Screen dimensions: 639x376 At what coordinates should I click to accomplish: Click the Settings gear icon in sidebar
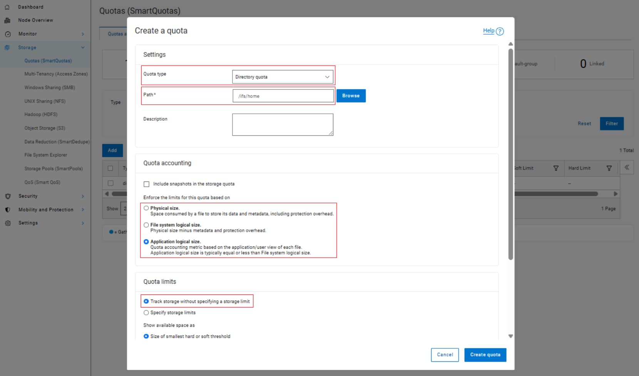tap(7, 223)
